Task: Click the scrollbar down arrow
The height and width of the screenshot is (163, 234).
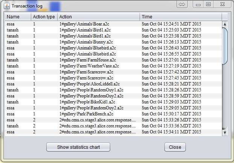Action: pyautogui.click(x=225, y=133)
